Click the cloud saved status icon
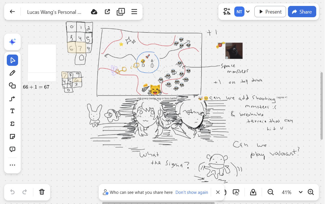 pyautogui.click(x=94, y=12)
